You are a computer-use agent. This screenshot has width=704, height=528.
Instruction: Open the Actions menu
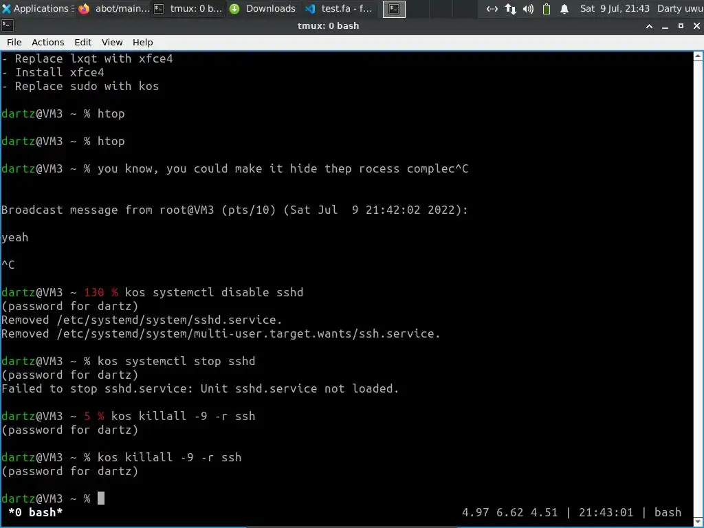(x=47, y=42)
